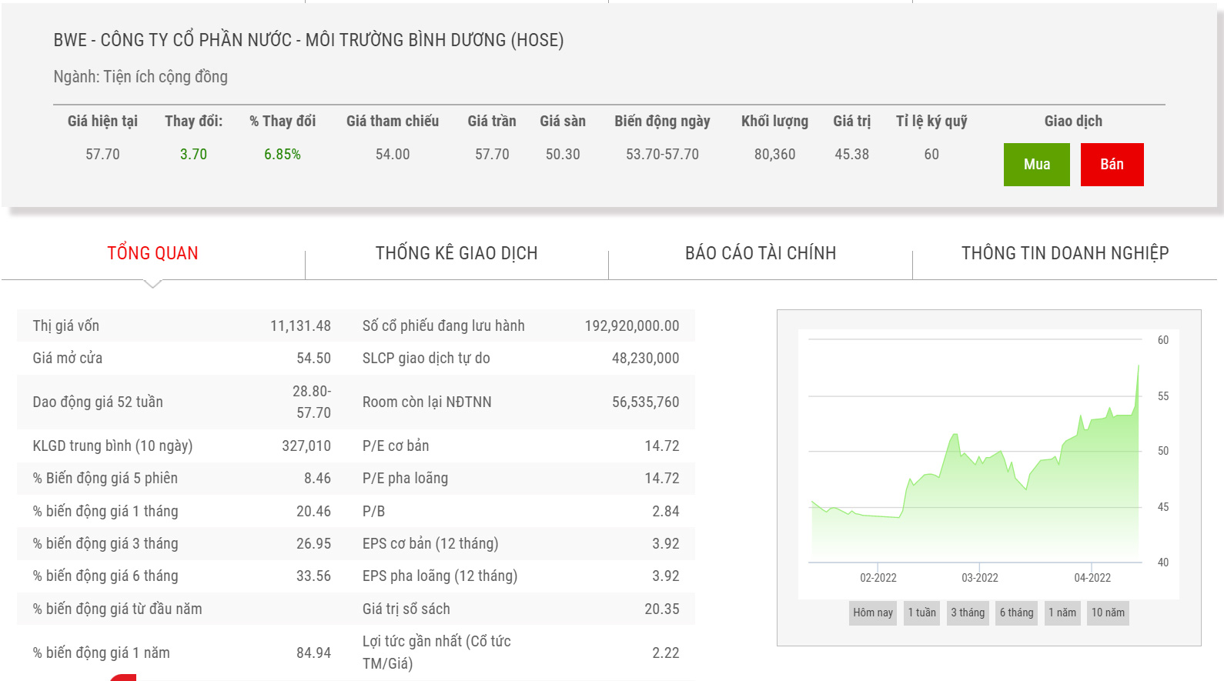Set chart period to 3 tháng
Image resolution: width=1224 pixels, height=681 pixels.
tap(968, 613)
